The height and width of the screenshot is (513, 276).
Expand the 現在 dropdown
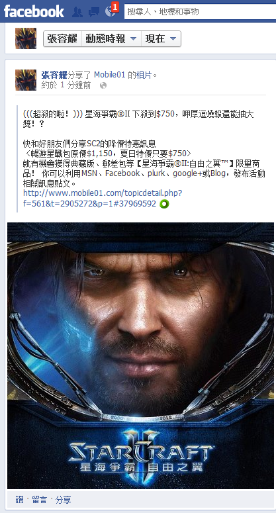click(x=161, y=39)
